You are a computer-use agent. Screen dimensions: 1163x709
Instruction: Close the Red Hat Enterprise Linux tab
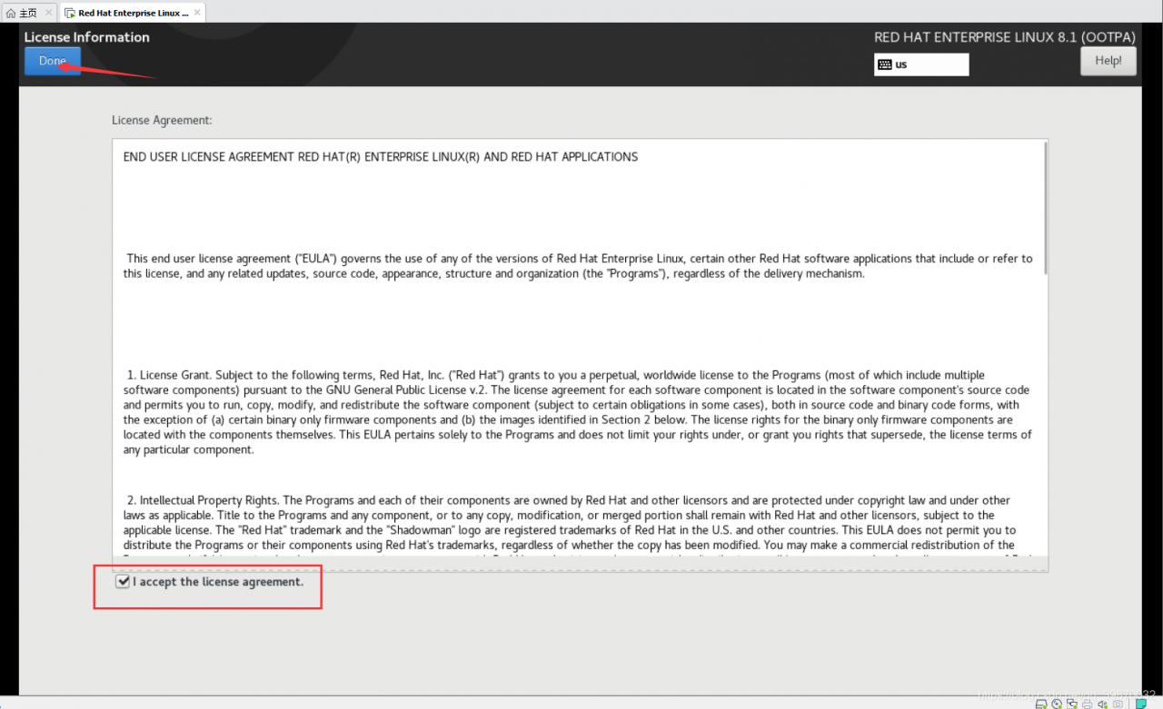[197, 13]
